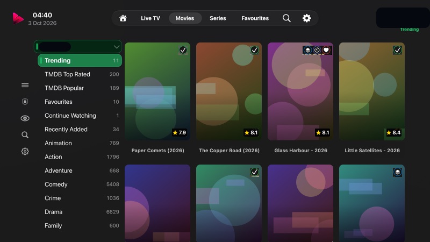Expand the category dropdown chevron

coord(117,47)
